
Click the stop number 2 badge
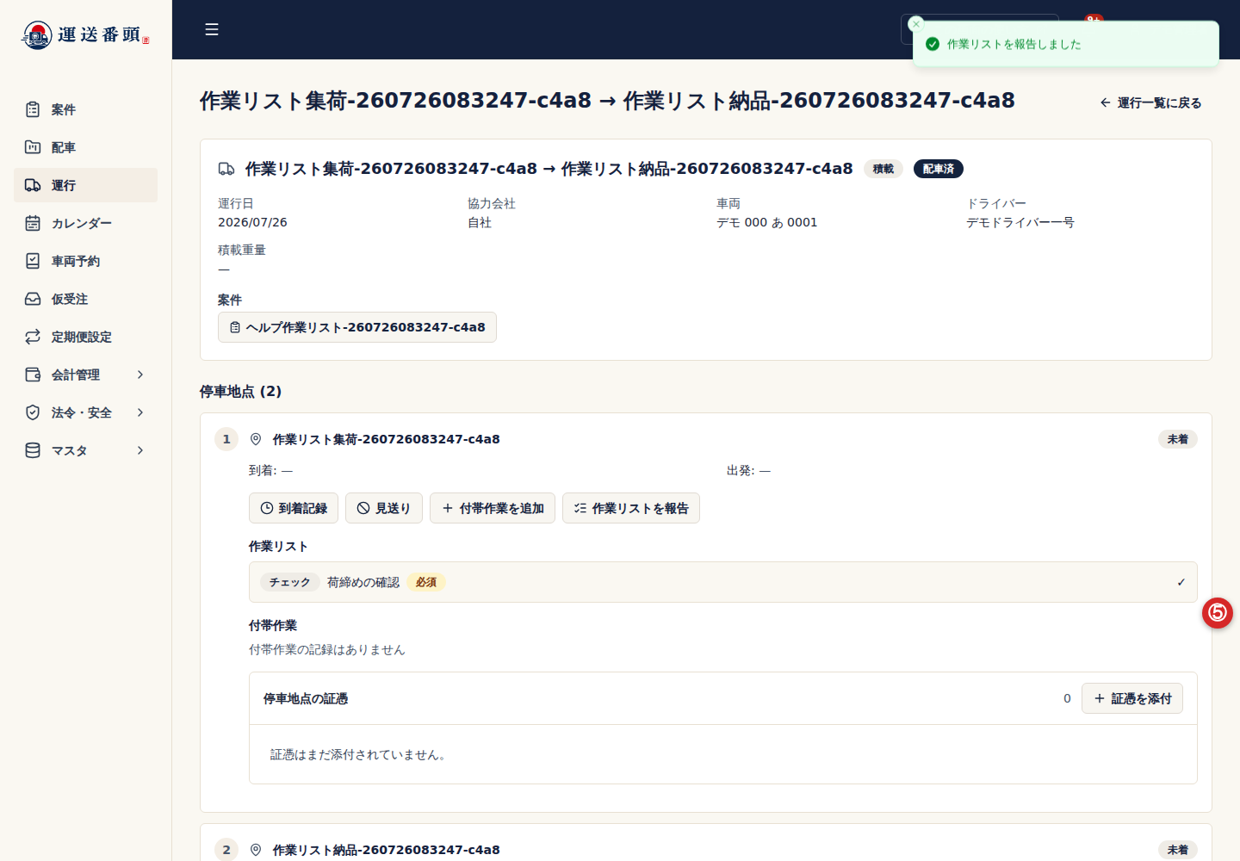[x=226, y=850]
